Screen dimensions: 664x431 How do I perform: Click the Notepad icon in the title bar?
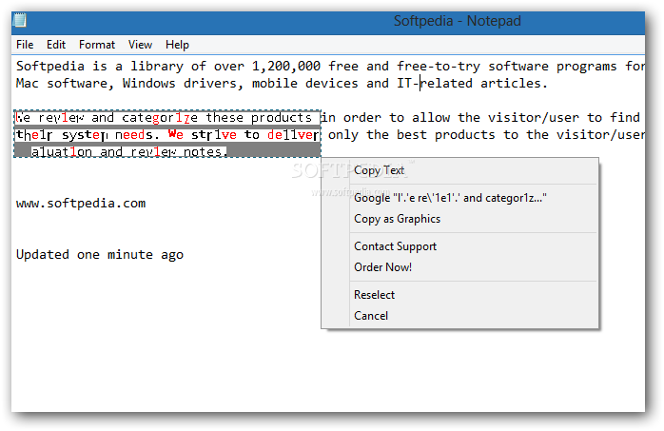(x=19, y=20)
